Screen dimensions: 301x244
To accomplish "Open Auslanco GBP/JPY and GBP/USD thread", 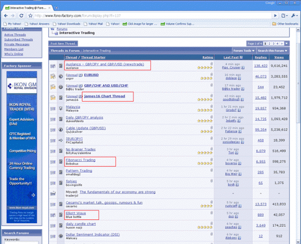I will click(x=105, y=64).
